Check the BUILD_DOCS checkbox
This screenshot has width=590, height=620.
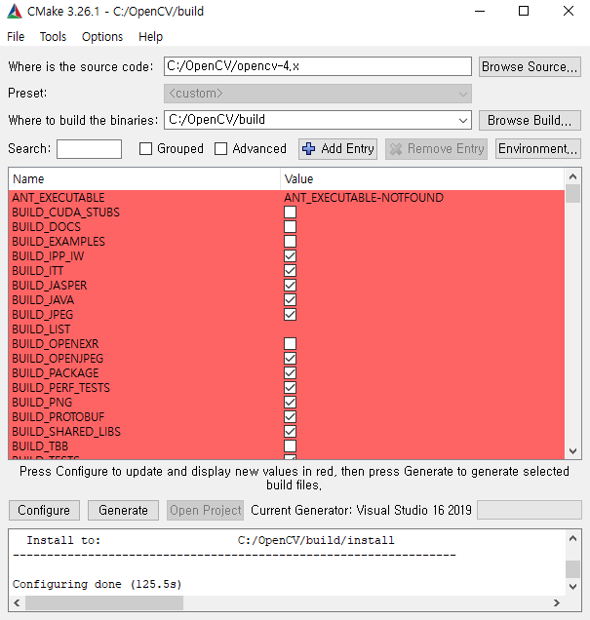290,227
